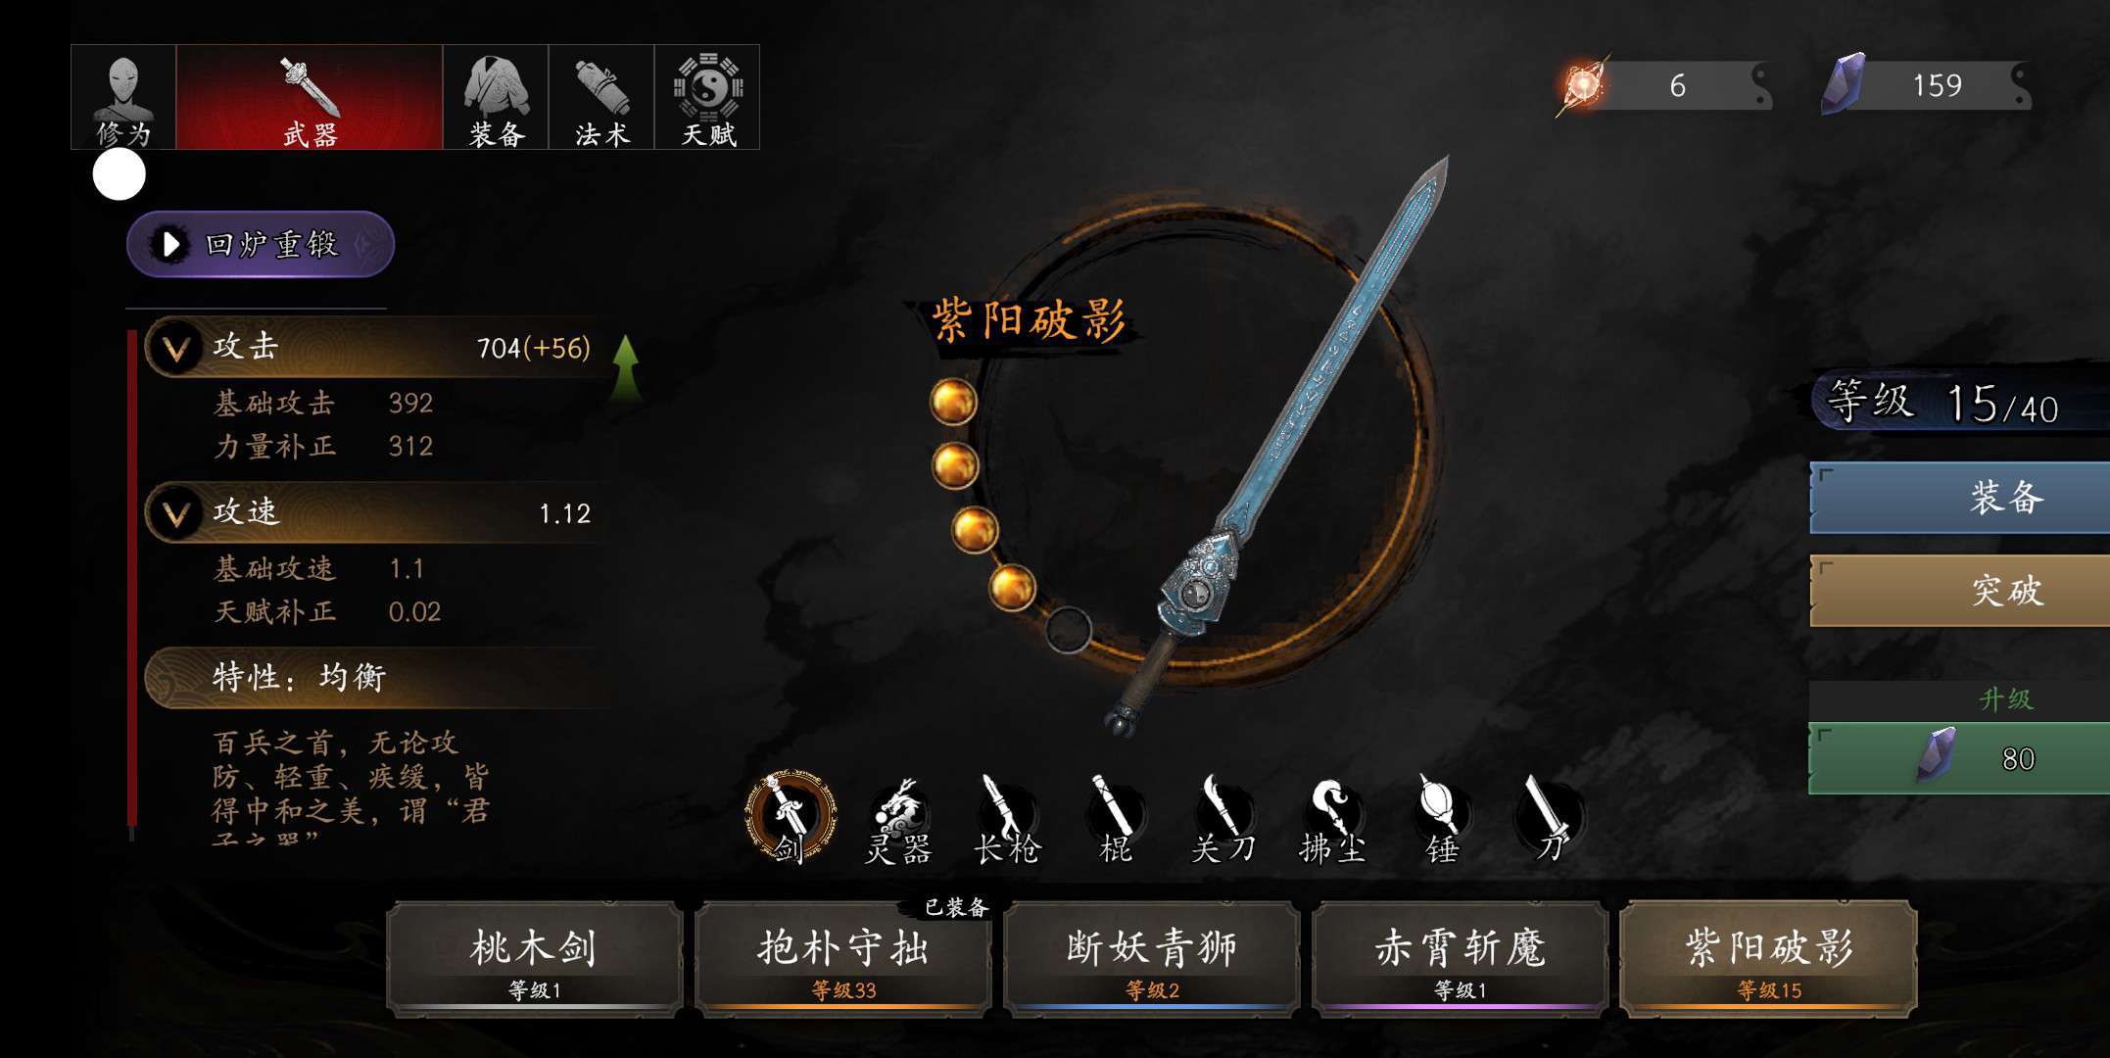Upgrade weapon for 80 crystals

1959,757
